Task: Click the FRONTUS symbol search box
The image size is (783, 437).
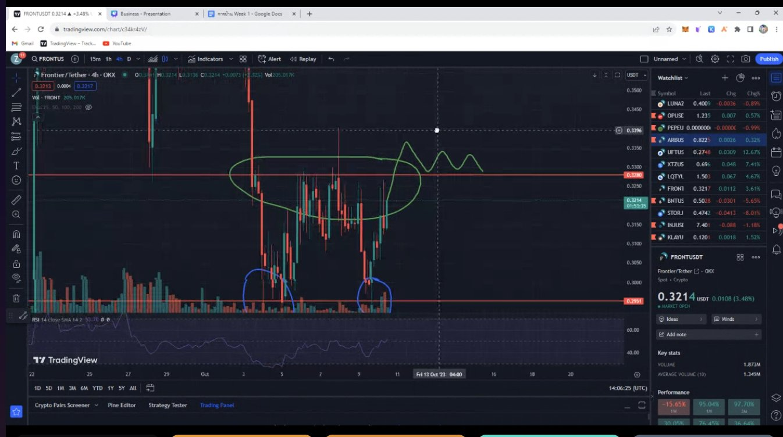Action: click(49, 59)
